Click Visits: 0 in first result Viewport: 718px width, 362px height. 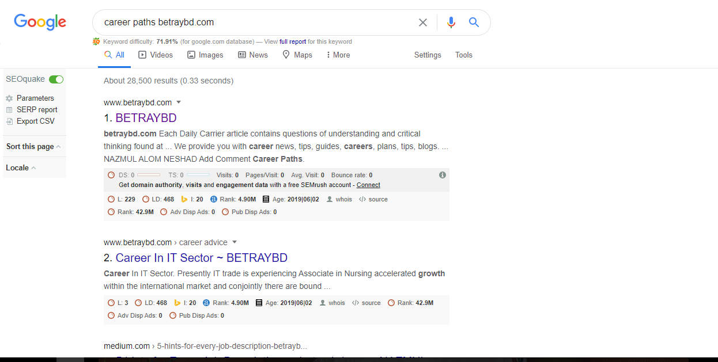[x=228, y=175]
